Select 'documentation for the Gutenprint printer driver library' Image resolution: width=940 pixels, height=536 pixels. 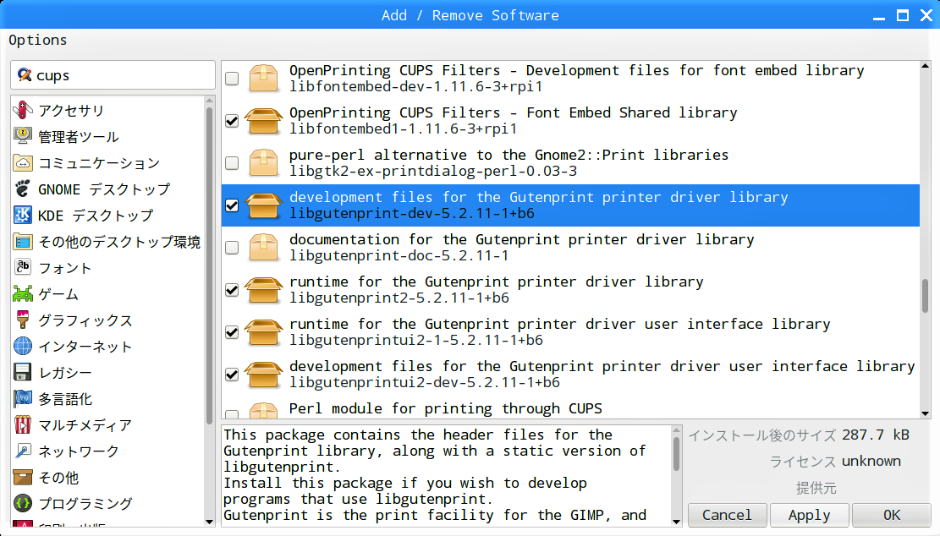click(521, 239)
